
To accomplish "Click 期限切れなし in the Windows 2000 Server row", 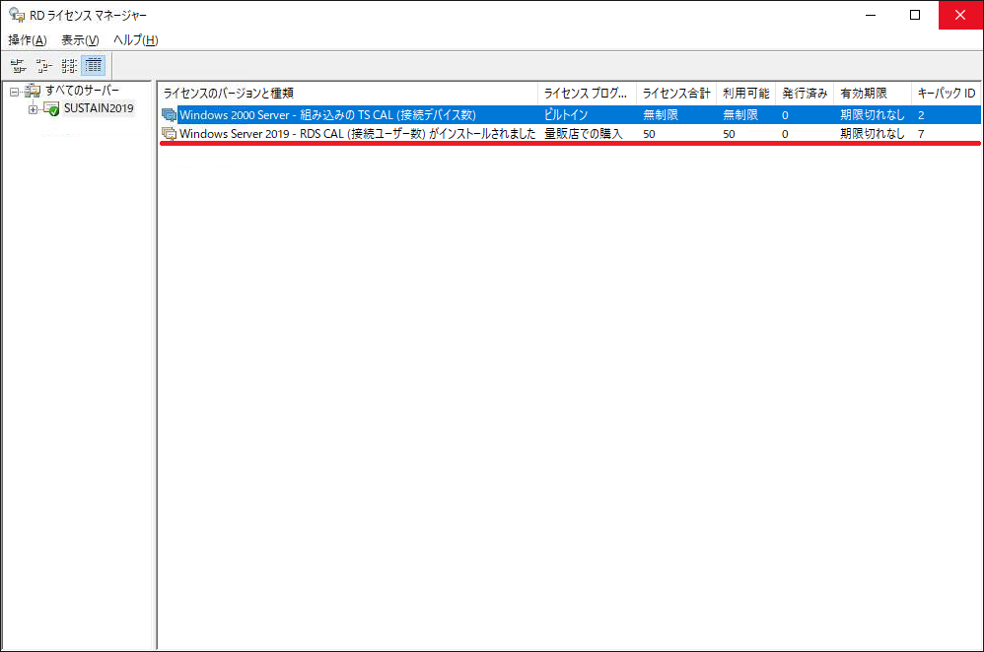I will coord(873,115).
